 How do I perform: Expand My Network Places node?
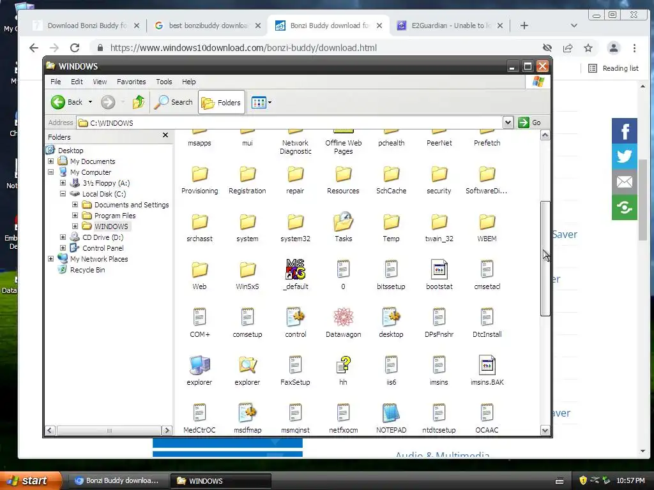(50, 259)
